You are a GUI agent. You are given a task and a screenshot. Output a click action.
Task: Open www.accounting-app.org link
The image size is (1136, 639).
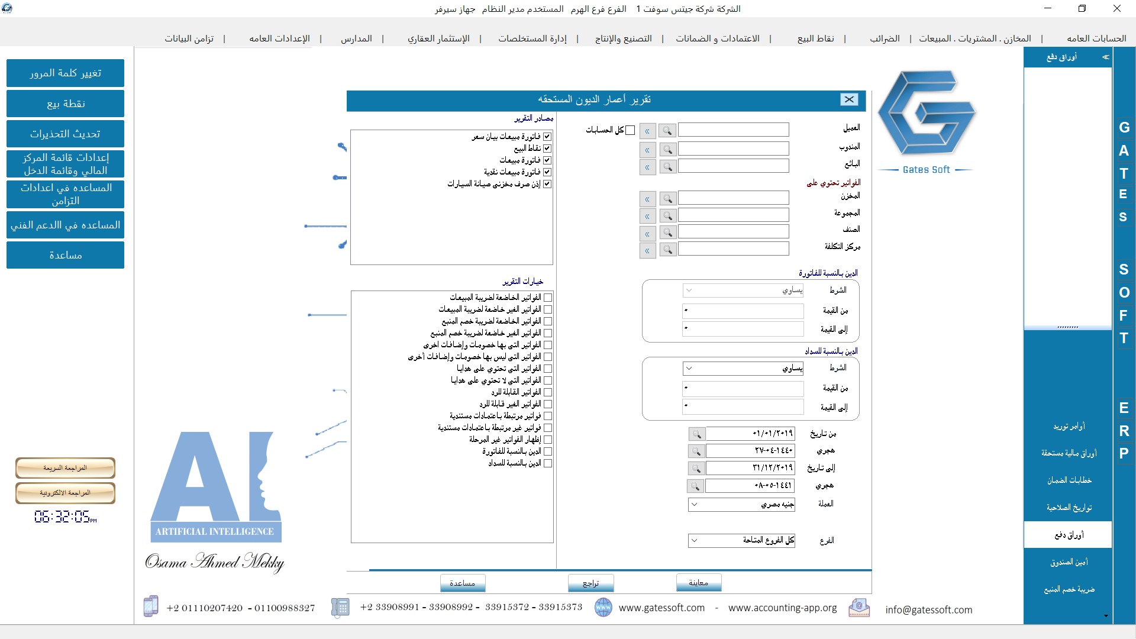pyautogui.click(x=782, y=608)
